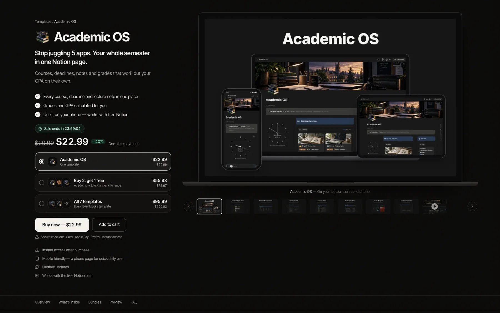Image resolution: width=500 pixels, height=313 pixels.
Task: Pick the 'All 7 templates' radio option
Action: coord(42,204)
